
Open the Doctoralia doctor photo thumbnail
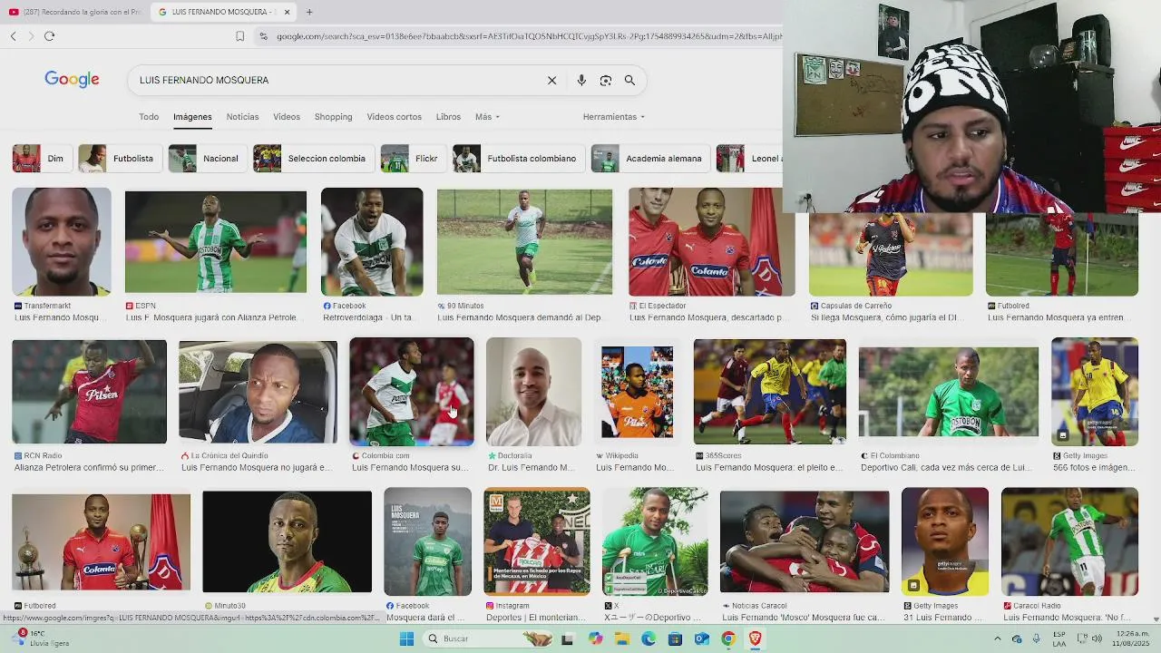coord(533,392)
